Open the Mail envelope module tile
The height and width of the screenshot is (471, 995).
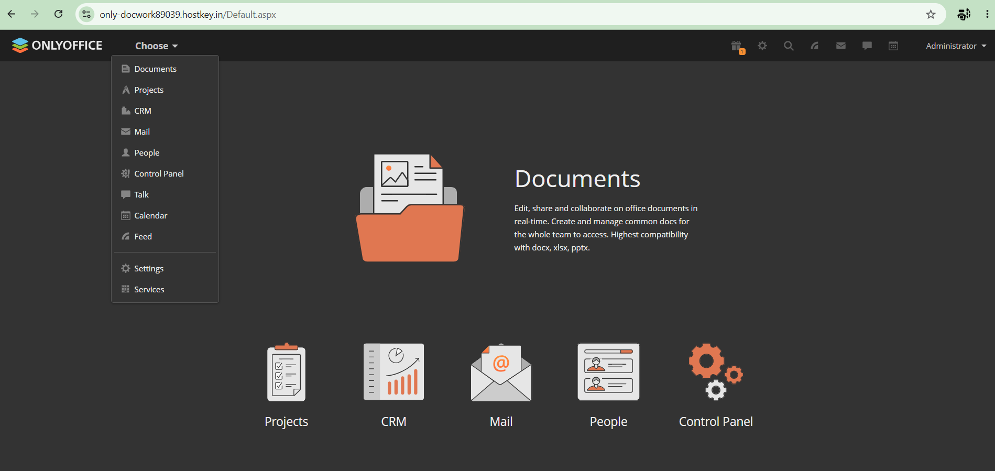pyautogui.click(x=501, y=386)
